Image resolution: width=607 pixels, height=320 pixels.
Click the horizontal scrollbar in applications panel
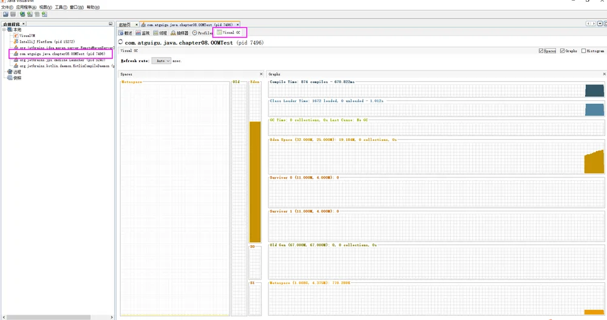(x=49, y=318)
